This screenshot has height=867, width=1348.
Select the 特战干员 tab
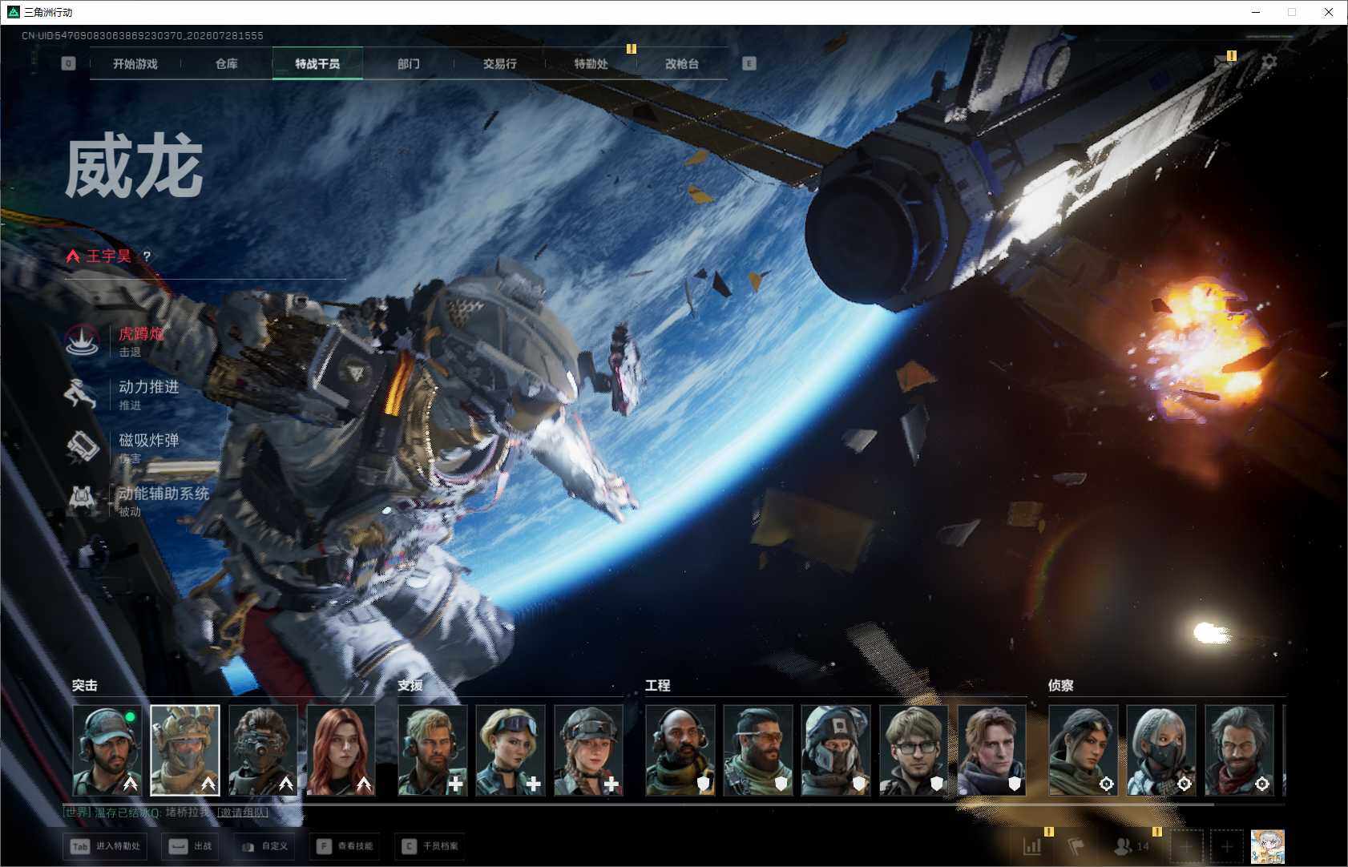tap(317, 64)
